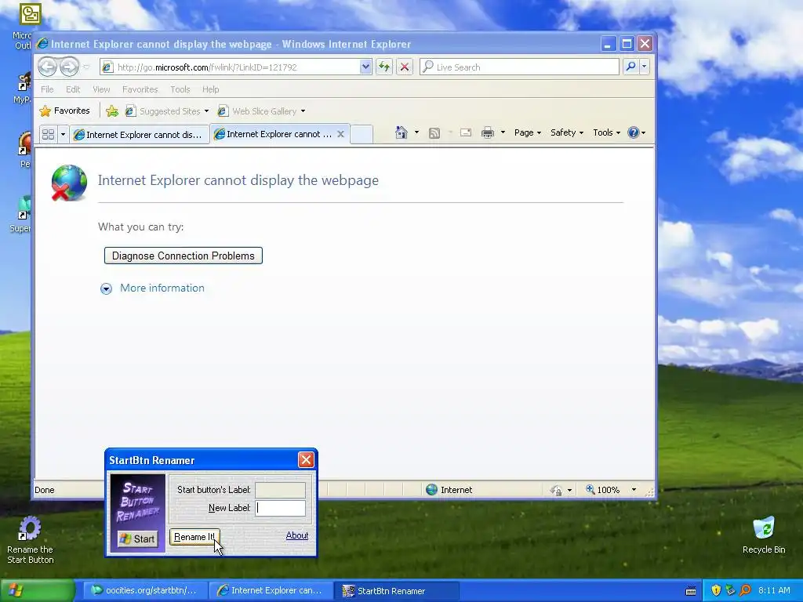The image size is (803, 602).
Task: Expand the Print dropdown arrow
Action: tap(503, 132)
